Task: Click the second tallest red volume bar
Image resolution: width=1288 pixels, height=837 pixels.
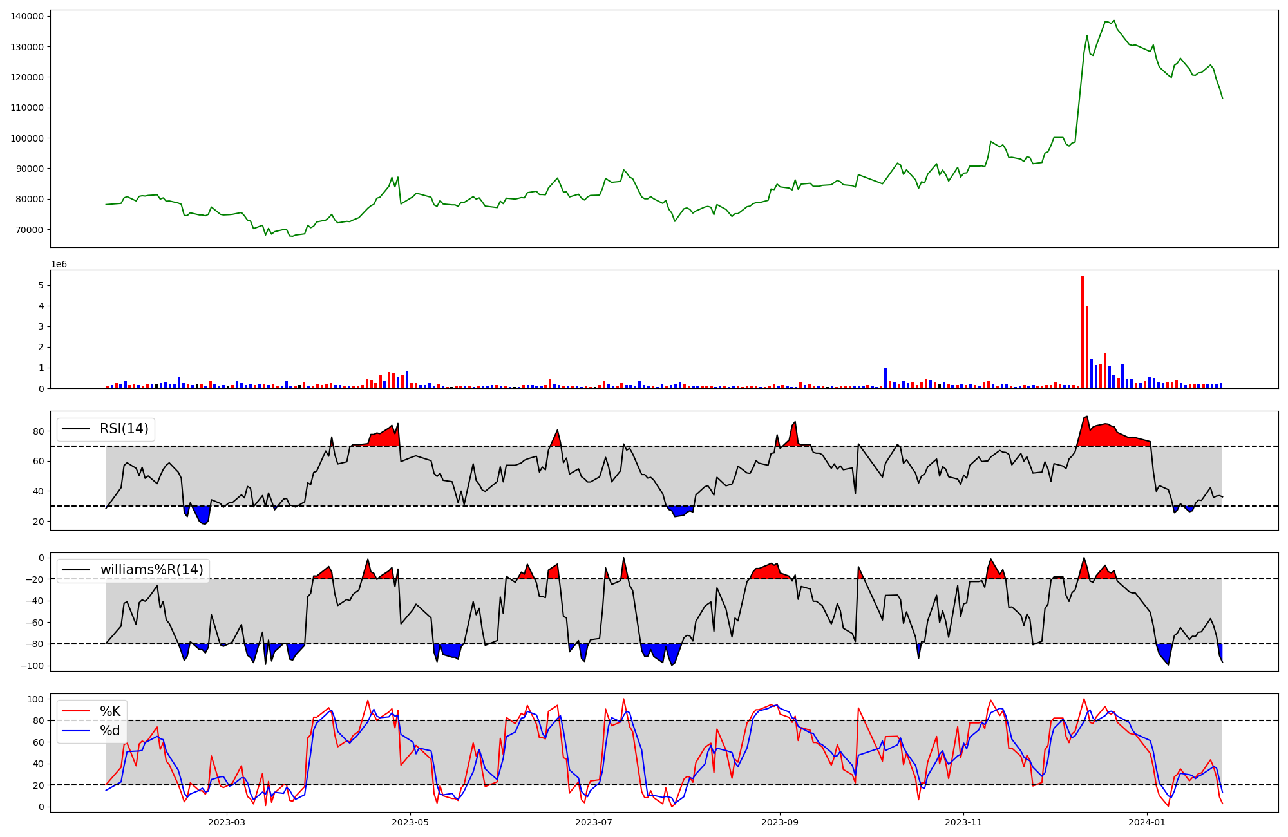Action: [x=1087, y=348]
